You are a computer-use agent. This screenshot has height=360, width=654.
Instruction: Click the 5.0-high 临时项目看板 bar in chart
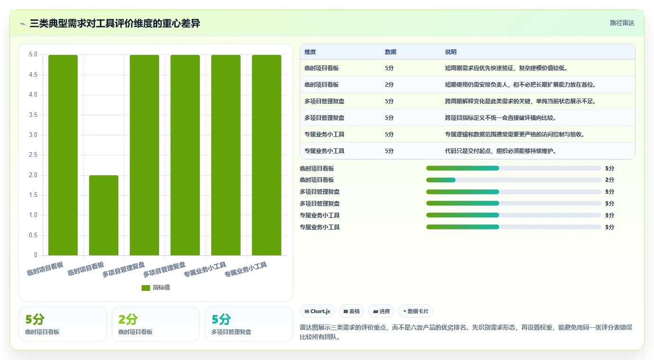click(x=63, y=155)
